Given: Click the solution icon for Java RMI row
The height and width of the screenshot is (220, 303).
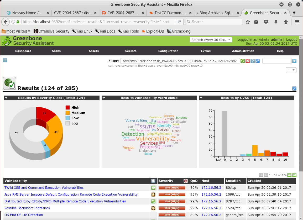Looking at the screenshot, I should pos(153,195).
